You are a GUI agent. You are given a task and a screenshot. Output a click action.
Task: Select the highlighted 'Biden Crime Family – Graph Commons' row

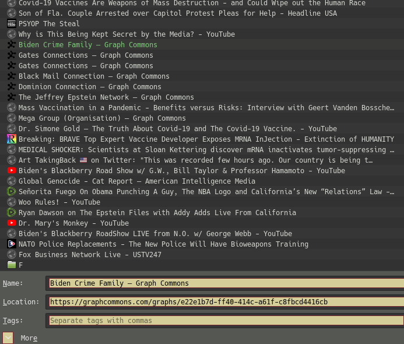coord(202,44)
